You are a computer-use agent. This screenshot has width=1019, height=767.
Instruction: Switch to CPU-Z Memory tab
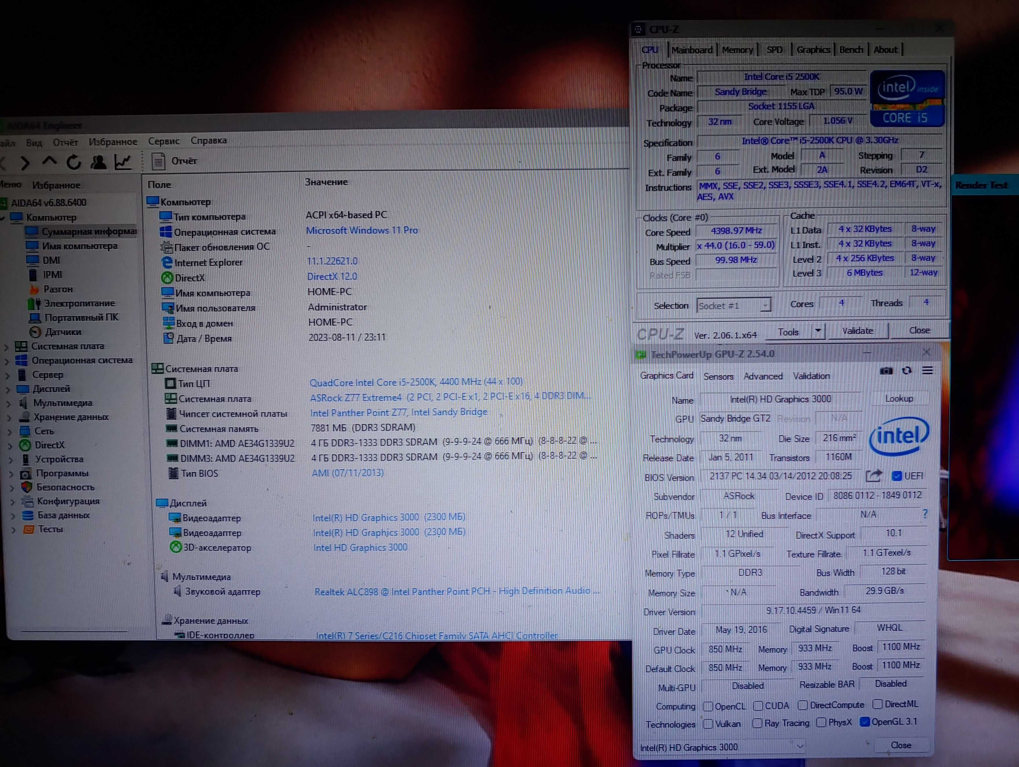[737, 50]
